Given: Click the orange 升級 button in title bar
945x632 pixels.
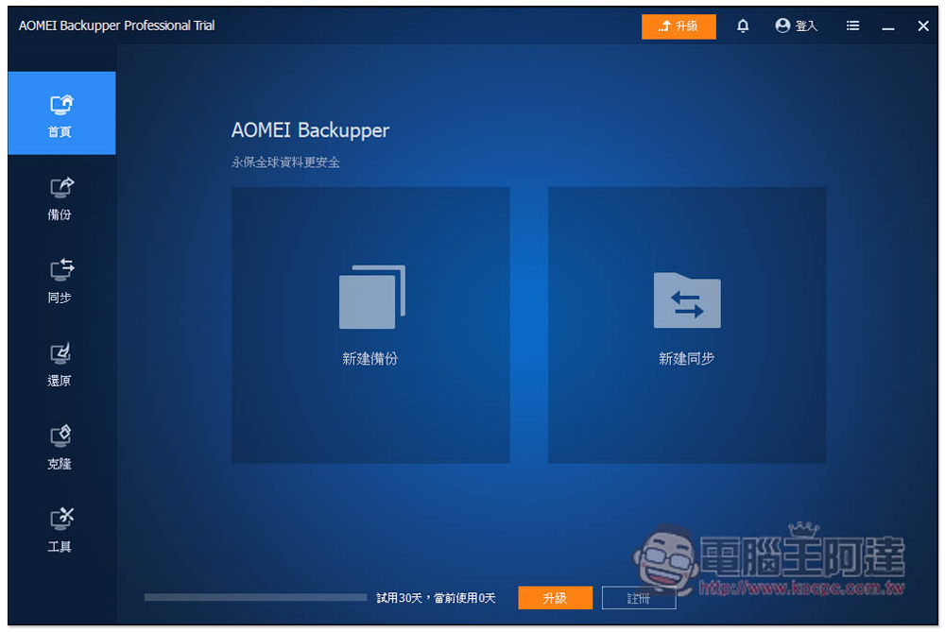Looking at the screenshot, I should [679, 26].
